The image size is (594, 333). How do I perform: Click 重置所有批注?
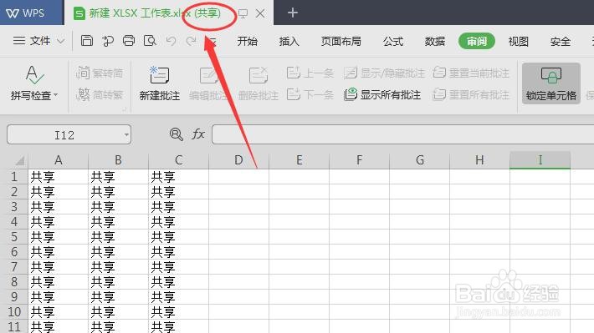pyautogui.click(x=471, y=94)
